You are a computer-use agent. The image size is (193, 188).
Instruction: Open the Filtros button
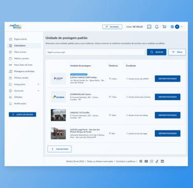pyautogui.click(x=177, y=52)
